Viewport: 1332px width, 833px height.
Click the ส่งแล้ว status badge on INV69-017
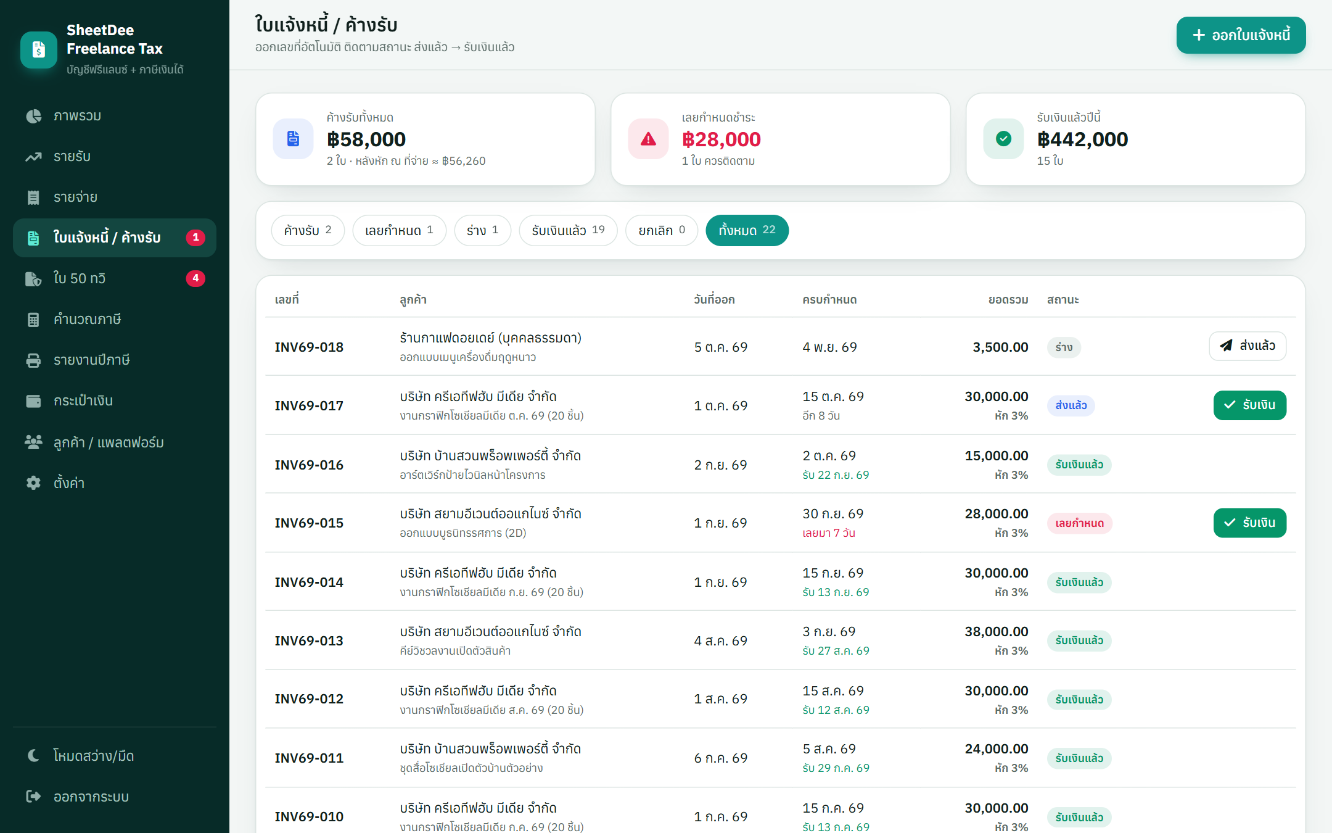1071,405
